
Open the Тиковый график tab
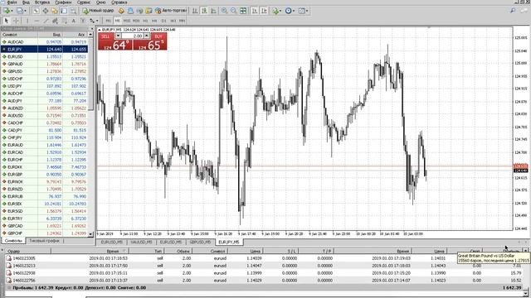coord(44,241)
